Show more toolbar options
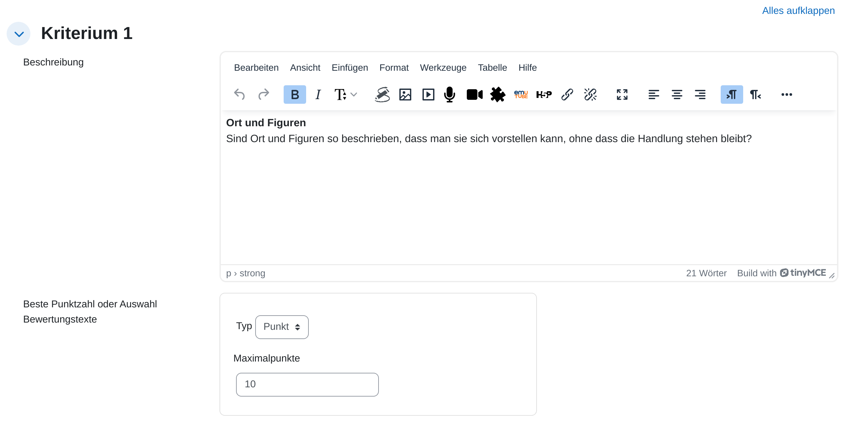The image size is (845, 423). pyautogui.click(x=786, y=95)
